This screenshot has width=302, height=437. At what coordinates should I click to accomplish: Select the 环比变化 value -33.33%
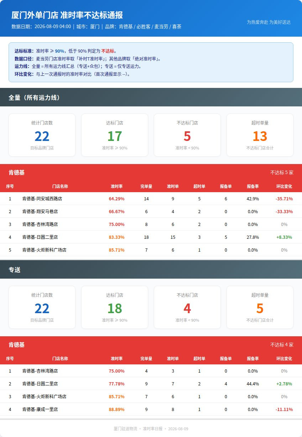point(284,211)
